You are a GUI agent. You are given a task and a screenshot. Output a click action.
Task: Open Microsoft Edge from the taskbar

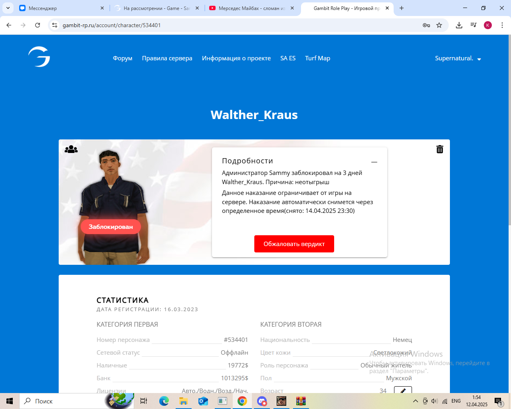pos(164,401)
